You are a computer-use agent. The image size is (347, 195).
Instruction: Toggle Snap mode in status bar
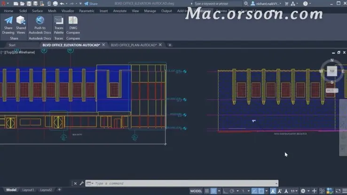[x=213, y=191]
